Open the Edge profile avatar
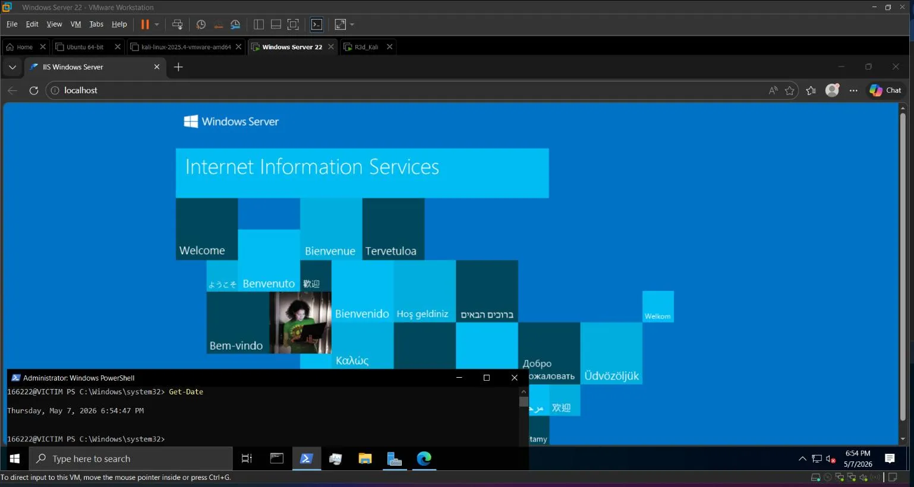The height and width of the screenshot is (487, 914). click(833, 90)
